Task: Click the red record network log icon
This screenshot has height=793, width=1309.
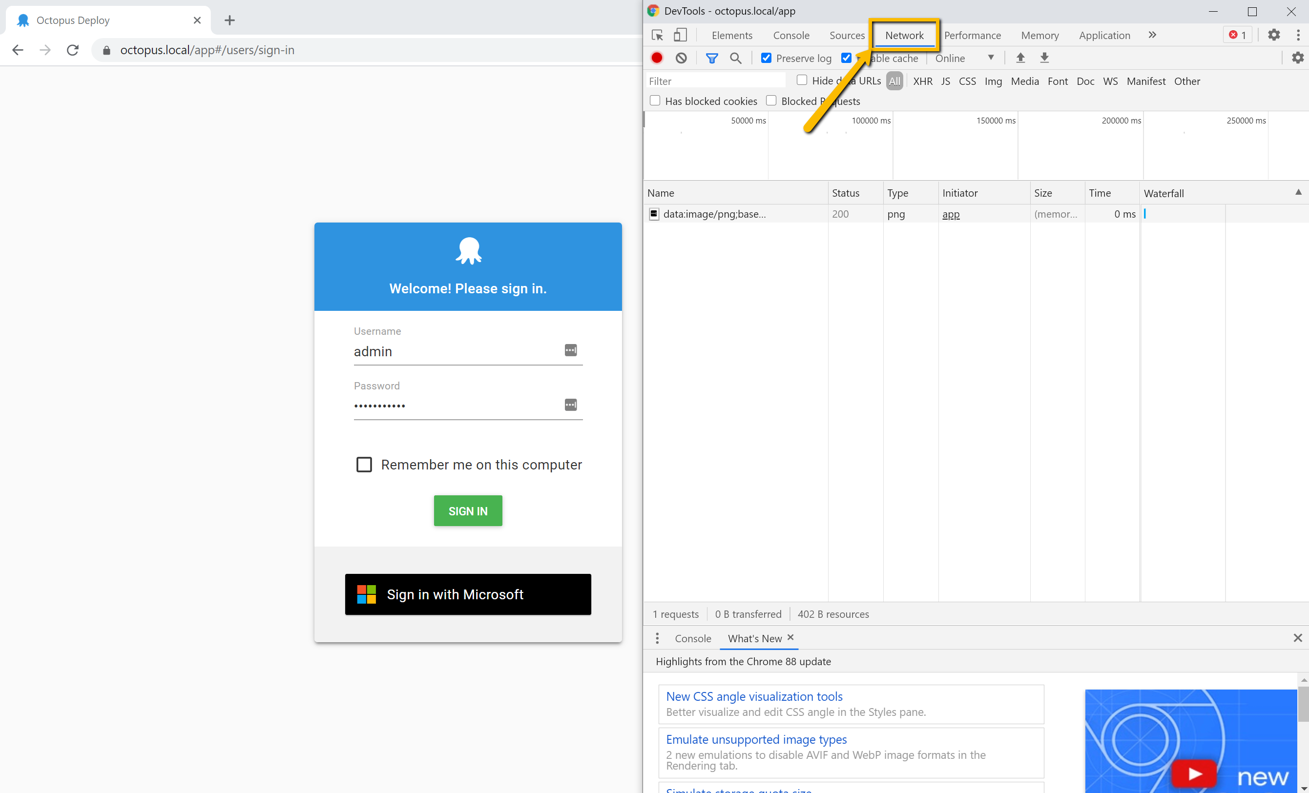Action: [x=657, y=58]
